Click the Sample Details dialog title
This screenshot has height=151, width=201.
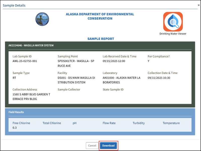pos(14,5)
